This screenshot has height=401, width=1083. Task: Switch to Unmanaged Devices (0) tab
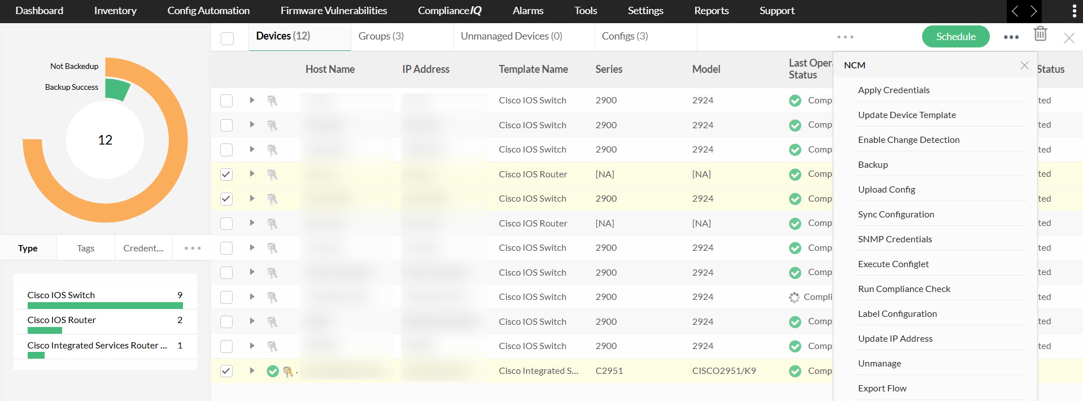512,36
